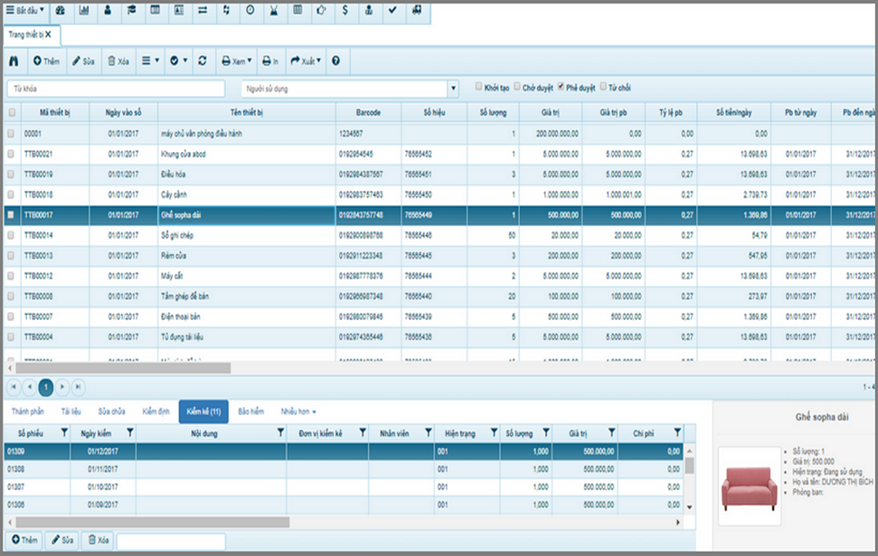
Task: Click the checkmark icon in top bar
Action: (x=392, y=11)
